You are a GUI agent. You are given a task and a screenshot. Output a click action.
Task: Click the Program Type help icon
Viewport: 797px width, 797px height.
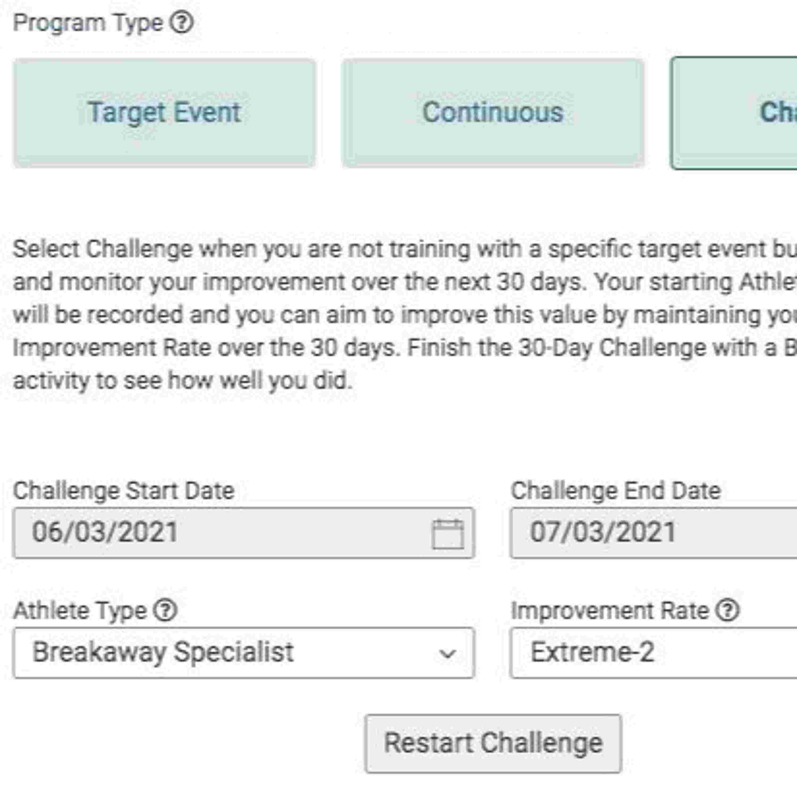[x=182, y=23]
